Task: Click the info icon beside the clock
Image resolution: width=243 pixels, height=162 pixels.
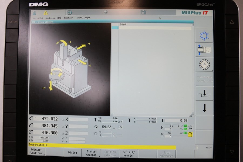Action: pos(197,148)
